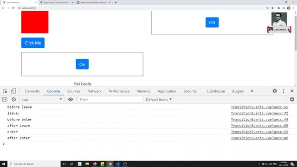Open the browser extensions puzzle icon
297x167 pixels.
pyautogui.click(x=278, y=8)
